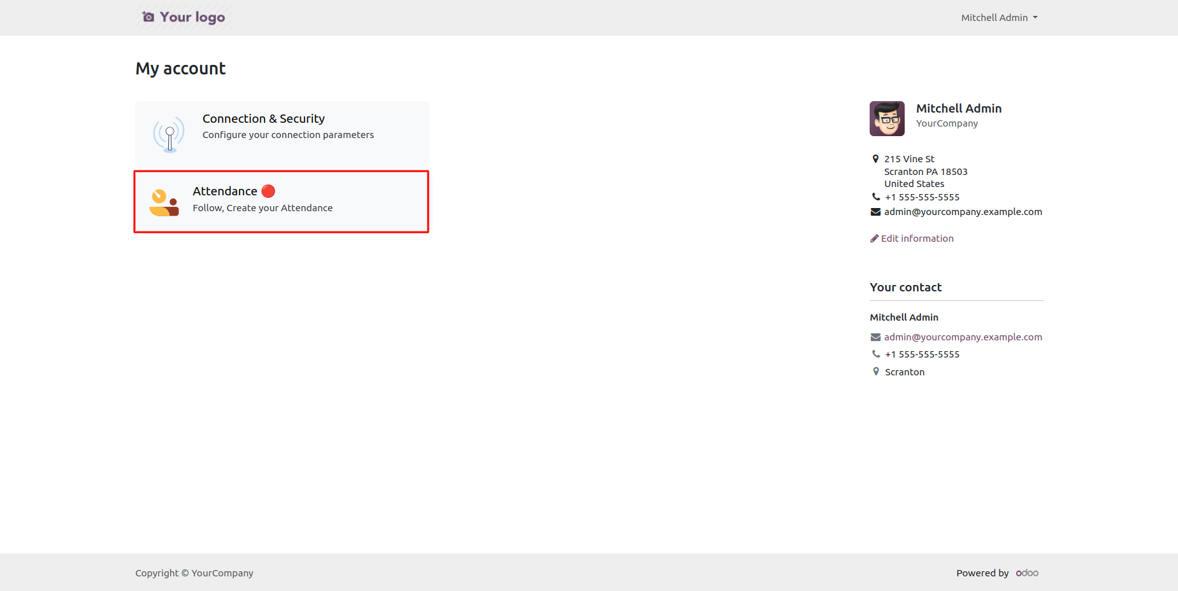Image resolution: width=1178 pixels, height=591 pixels.
Task: Click the Attendance app icon
Action: point(164,202)
